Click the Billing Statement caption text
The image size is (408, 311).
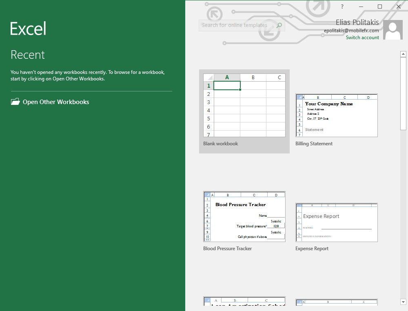[x=314, y=144]
